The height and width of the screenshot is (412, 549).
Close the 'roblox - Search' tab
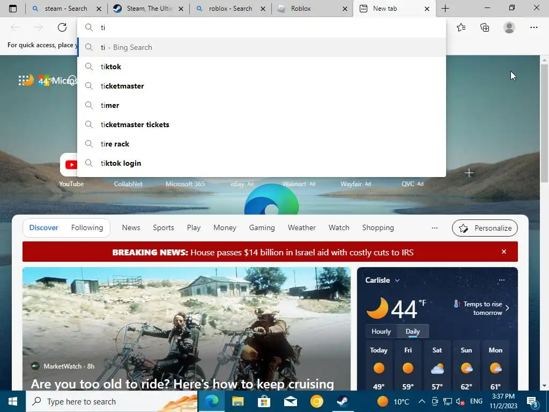[263, 9]
